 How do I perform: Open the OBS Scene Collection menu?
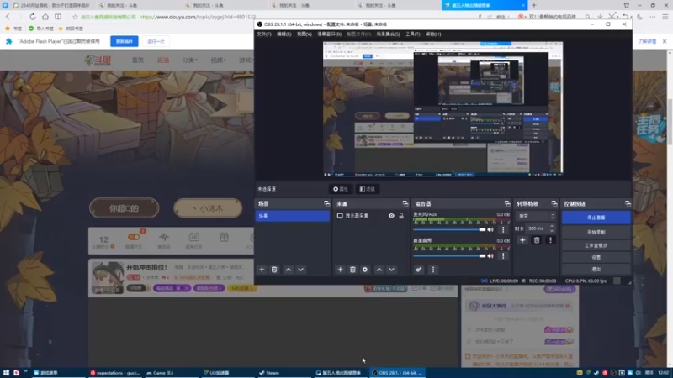click(388, 34)
